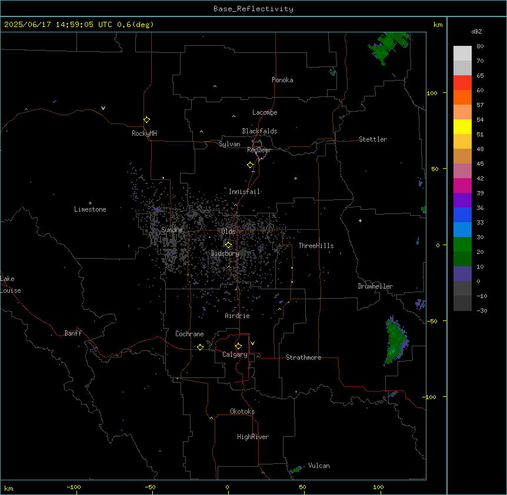Click the Okotoks town label
The width and height of the screenshot is (507, 495).
pyautogui.click(x=242, y=412)
